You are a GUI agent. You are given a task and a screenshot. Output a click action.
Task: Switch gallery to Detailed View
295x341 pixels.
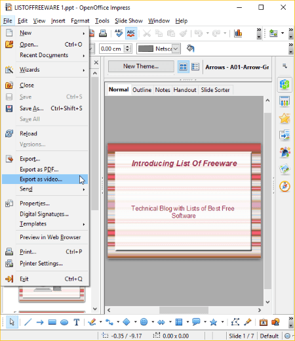[195, 66]
